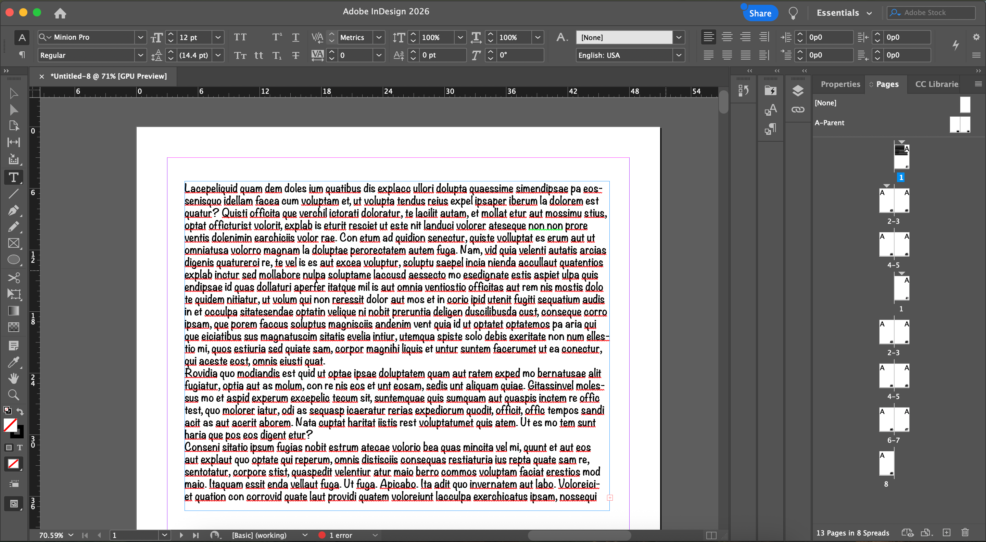Select the Pen tool
Screen dimensions: 986x542
tap(13, 210)
